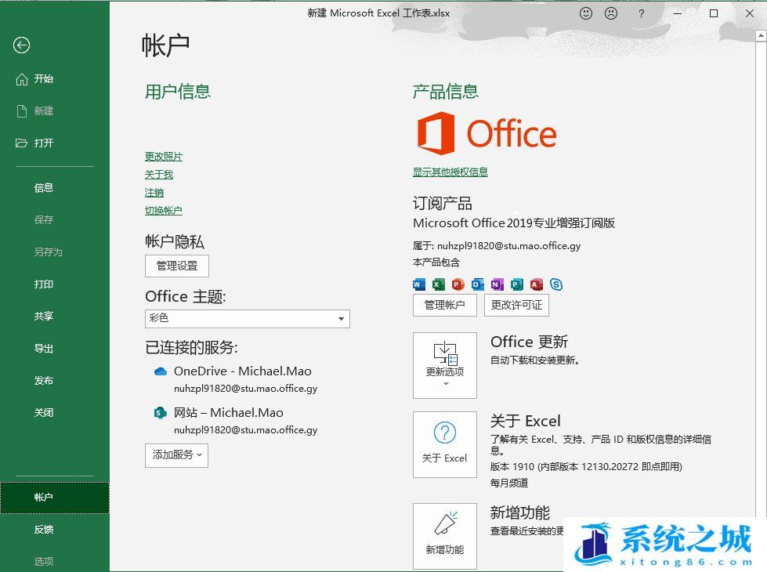Click the Open folder icon
The image size is (767, 572).
tap(21, 143)
